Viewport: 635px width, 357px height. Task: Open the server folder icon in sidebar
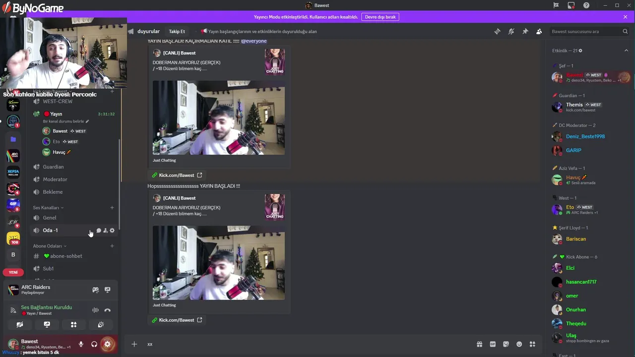coord(13,139)
